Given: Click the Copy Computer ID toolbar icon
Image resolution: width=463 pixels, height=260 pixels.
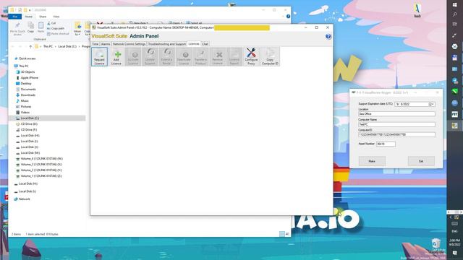Looking at the screenshot, I should 270,56.
